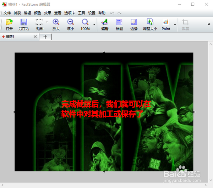Screen dimensions: 213x188
Task: Open the 颜色 menu
Action: coord(38,13)
